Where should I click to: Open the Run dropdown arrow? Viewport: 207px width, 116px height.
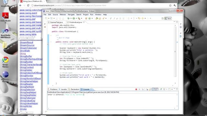(x=76, y=18)
